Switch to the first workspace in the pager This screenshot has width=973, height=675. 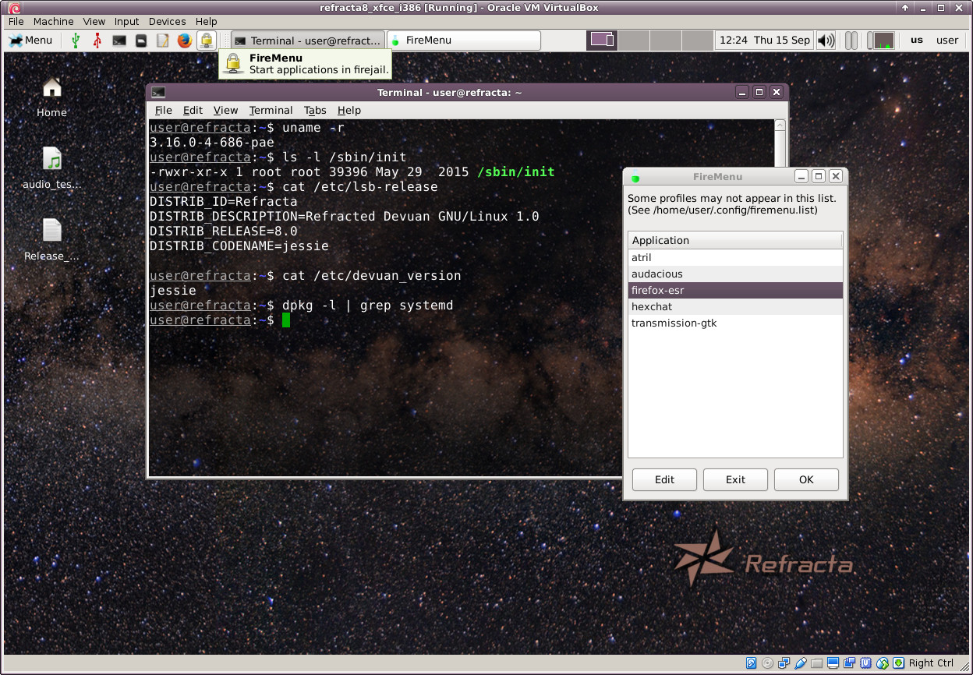(602, 41)
